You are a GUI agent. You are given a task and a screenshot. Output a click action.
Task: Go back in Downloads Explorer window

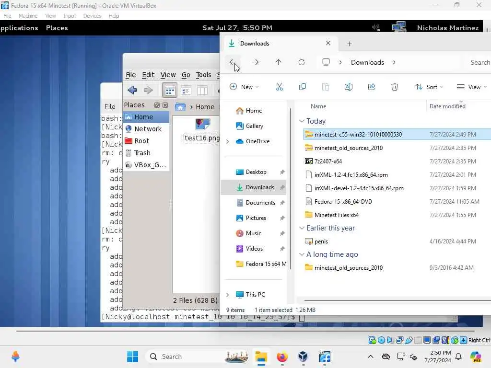click(x=232, y=62)
